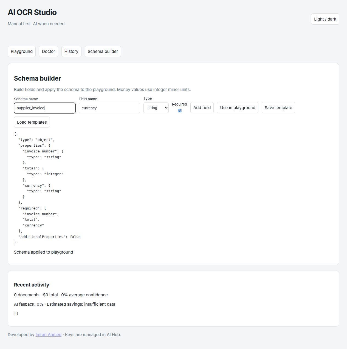This screenshot has height=349, width=347.
Task: Click the Recent activity heading
Action: pos(32,285)
